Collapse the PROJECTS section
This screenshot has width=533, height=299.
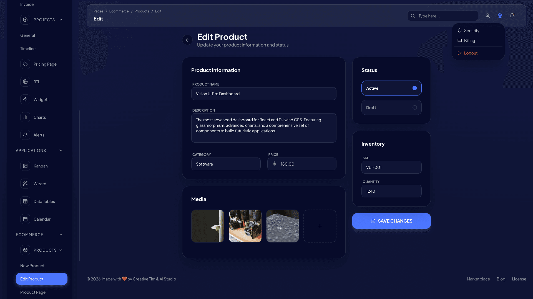[61, 20]
